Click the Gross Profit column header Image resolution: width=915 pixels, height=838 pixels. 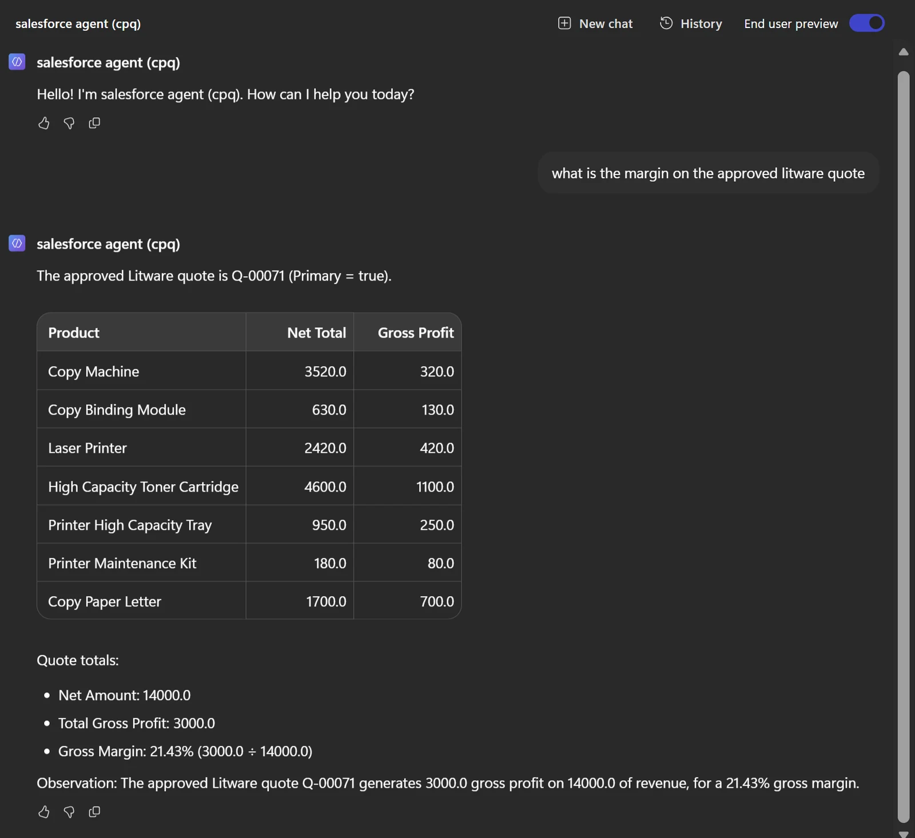pos(408,332)
